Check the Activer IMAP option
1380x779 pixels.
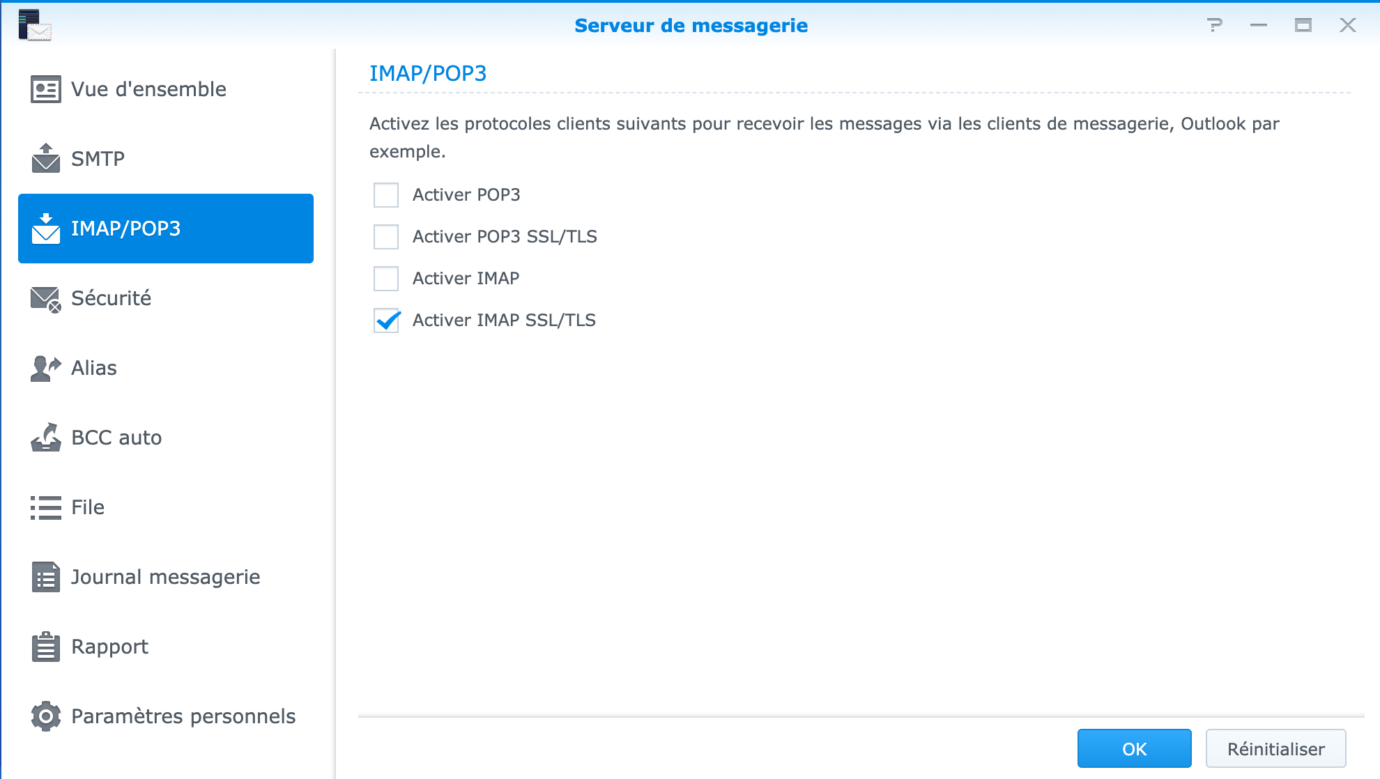386,279
